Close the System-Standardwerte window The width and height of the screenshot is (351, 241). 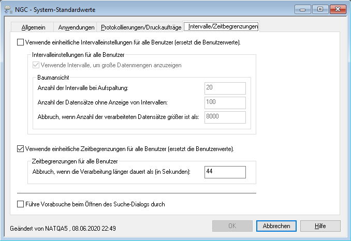[338, 9]
